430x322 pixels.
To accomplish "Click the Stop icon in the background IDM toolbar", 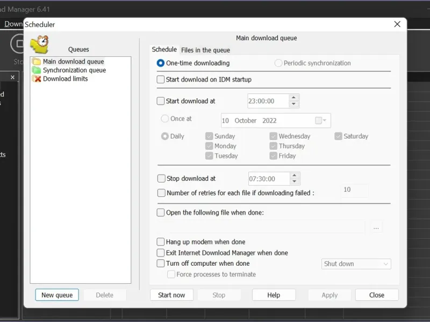I will click(x=18, y=43).
